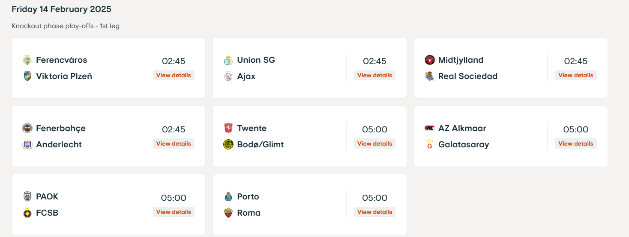The width and height of the screenshot is (629, 237).
Task: Click the Roma club crest
Action: (228, 213)
